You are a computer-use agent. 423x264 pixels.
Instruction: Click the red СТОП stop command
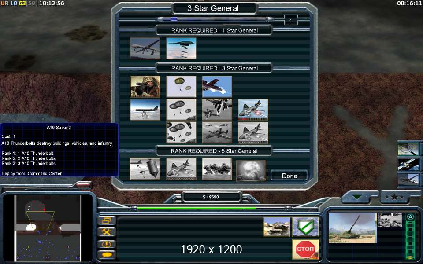(306, 249)
